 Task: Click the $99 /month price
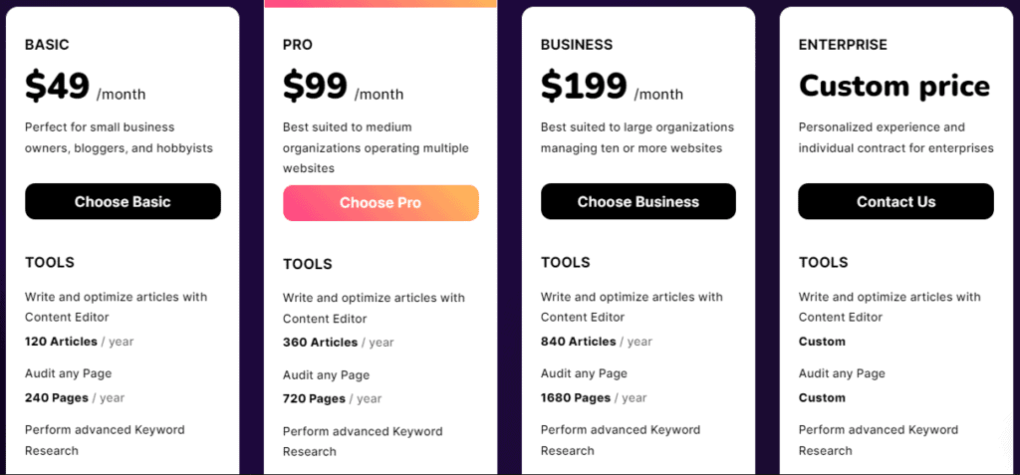click(343, 87)
